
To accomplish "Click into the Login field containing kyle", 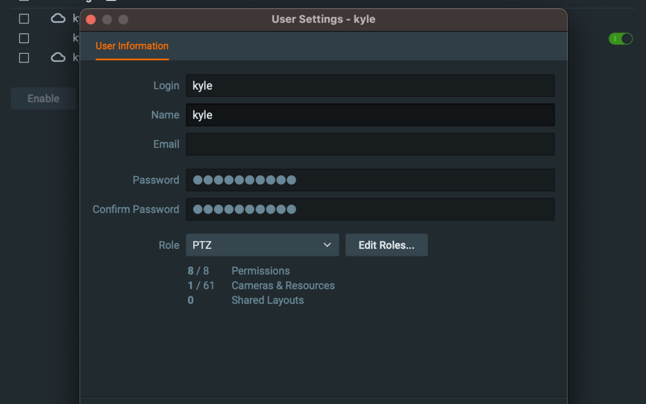I will [x=370, y=85].
